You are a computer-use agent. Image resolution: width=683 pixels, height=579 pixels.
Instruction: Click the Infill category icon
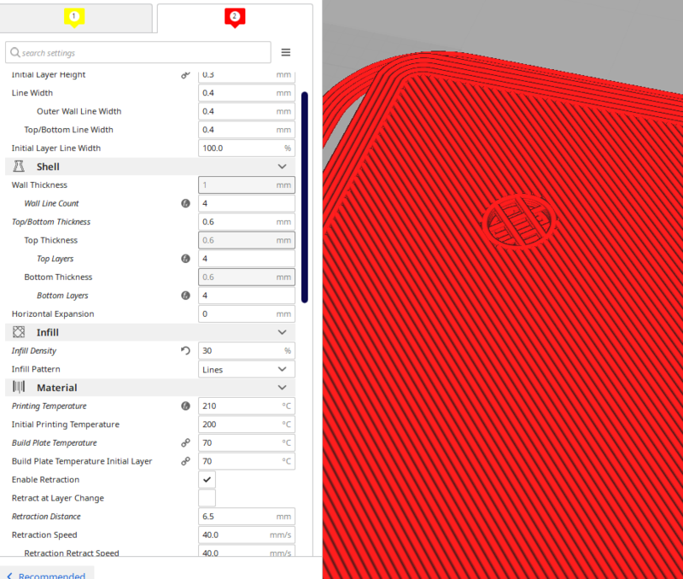pos(19,332)
